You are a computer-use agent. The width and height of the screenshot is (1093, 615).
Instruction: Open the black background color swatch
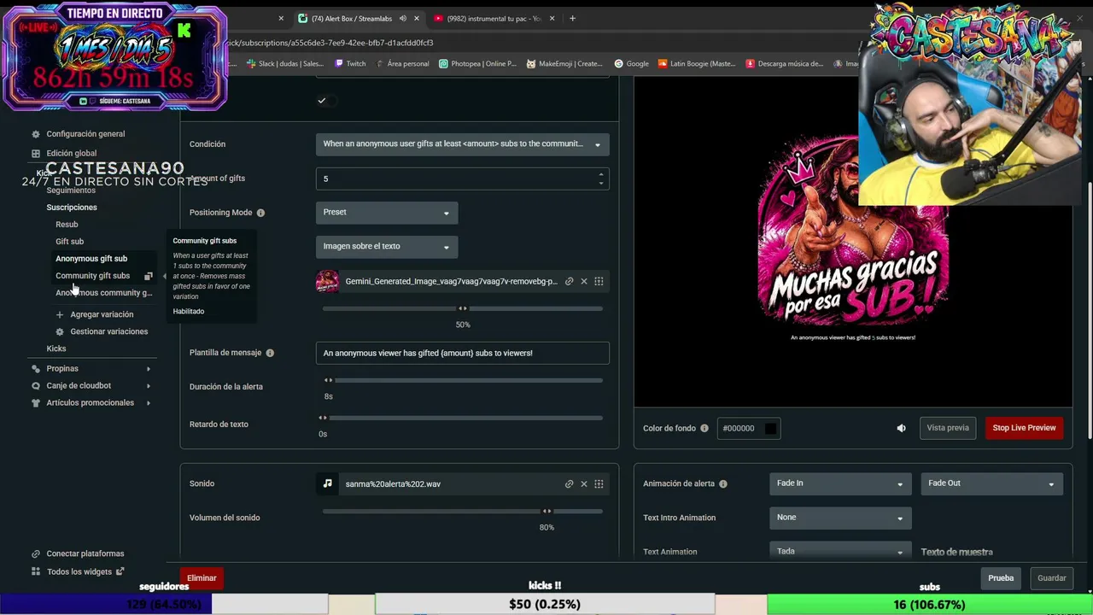[x=770, y=429]
